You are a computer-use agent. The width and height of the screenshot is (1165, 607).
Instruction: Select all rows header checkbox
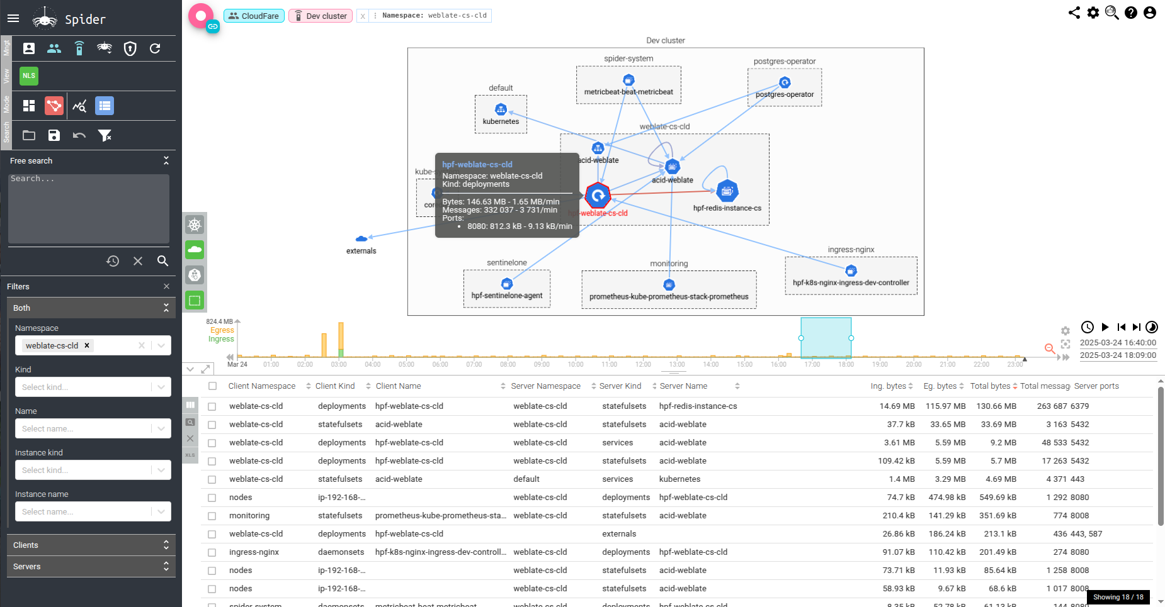tap(213, 386)
